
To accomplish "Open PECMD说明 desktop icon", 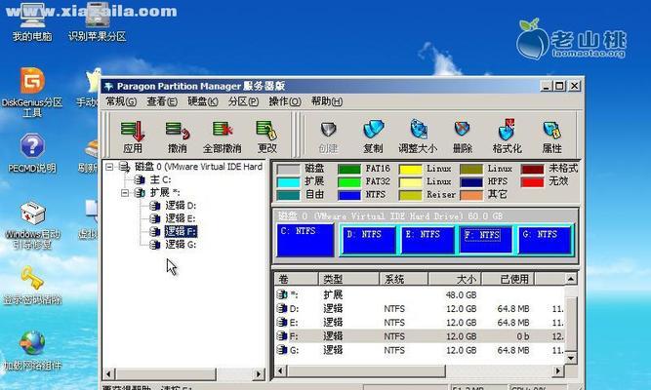I will (x=32, y=153).
